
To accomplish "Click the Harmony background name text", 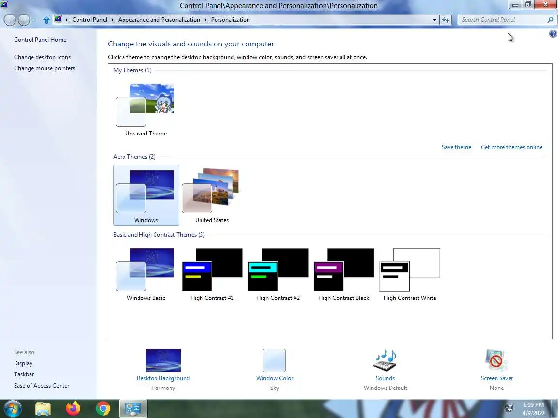I will (x=163, y=388).
